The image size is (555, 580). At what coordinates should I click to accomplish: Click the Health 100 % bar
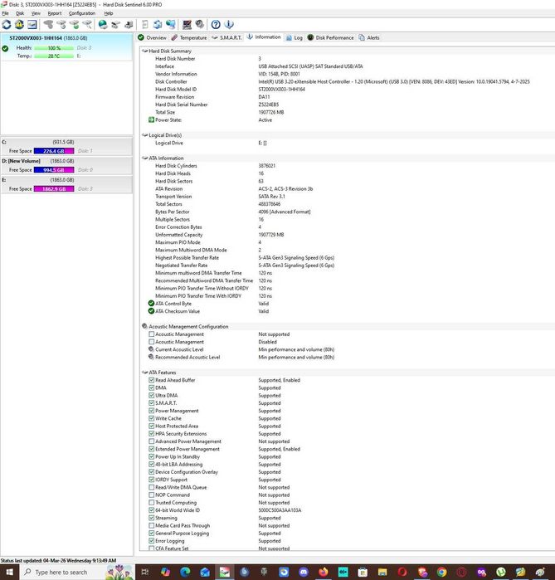click(x=54, y=48)
